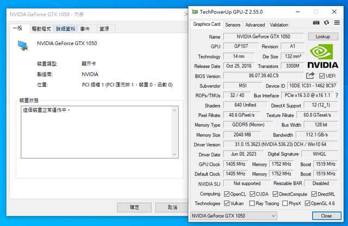Screen dimensions: 348x226
Task: Toggle the OpenCL checkbox
Action: click(x=226, y=194)
